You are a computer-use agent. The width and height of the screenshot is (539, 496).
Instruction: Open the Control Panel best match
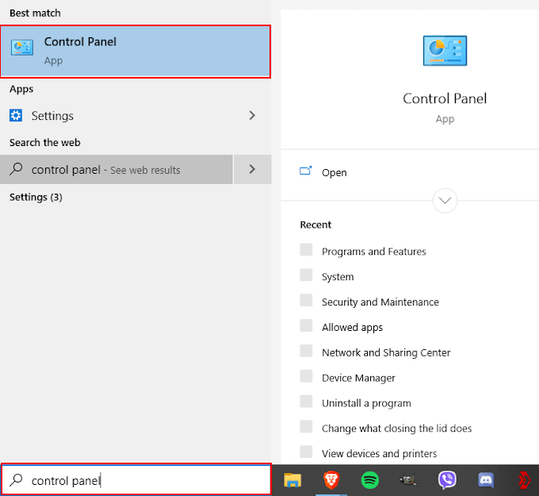[136, 51]
